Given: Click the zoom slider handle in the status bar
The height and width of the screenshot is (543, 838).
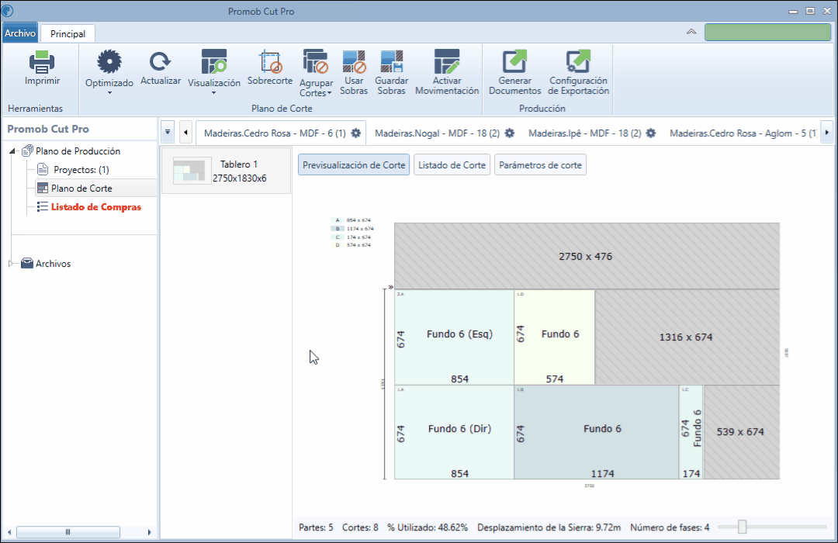Looking at the screenshot, I should click(742, 527).
